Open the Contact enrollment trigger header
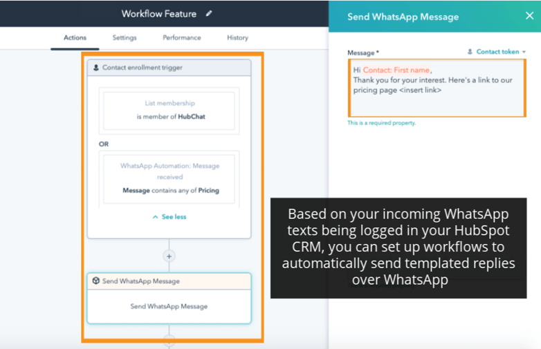Screen dimensions: 541x349 coord(169,68)
